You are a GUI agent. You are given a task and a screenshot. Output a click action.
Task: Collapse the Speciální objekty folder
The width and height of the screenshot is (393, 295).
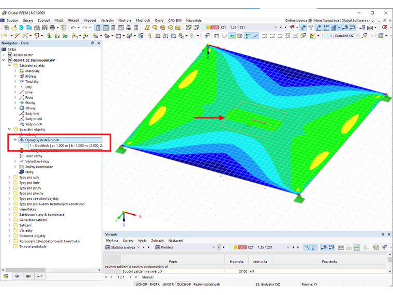tap(9, 129)
